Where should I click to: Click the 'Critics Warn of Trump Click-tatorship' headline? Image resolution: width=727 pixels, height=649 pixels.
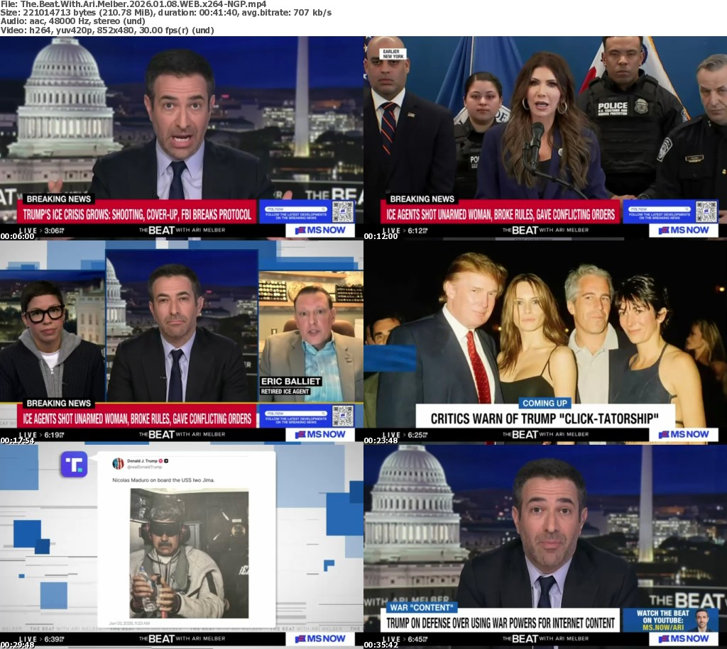coord(544,418)
